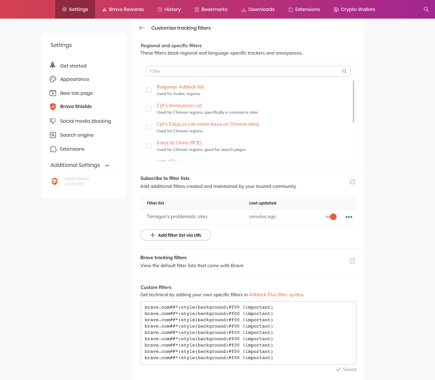Click the 'Filter list' column header

tap(155, 203)
